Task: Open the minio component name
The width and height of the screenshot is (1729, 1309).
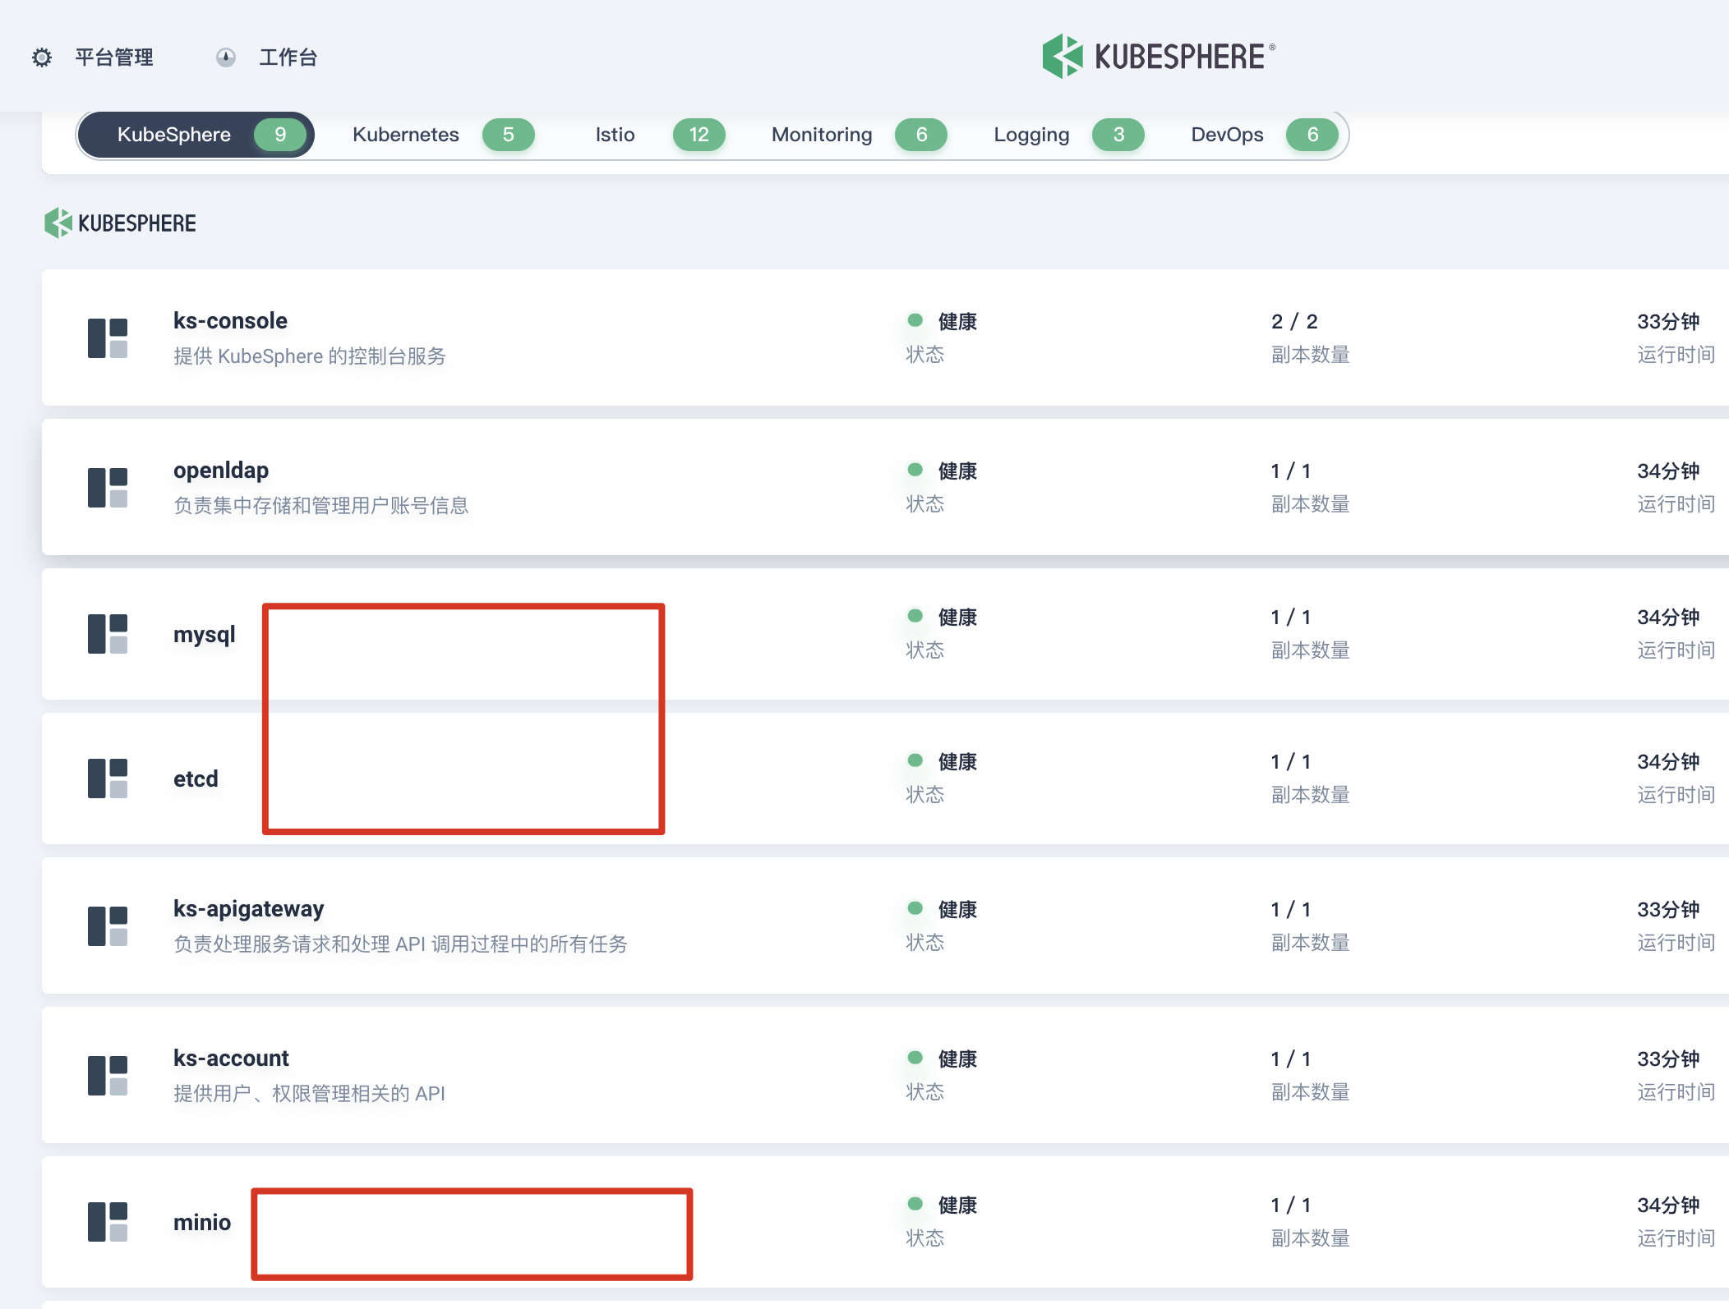Action: pos(202,1222)
